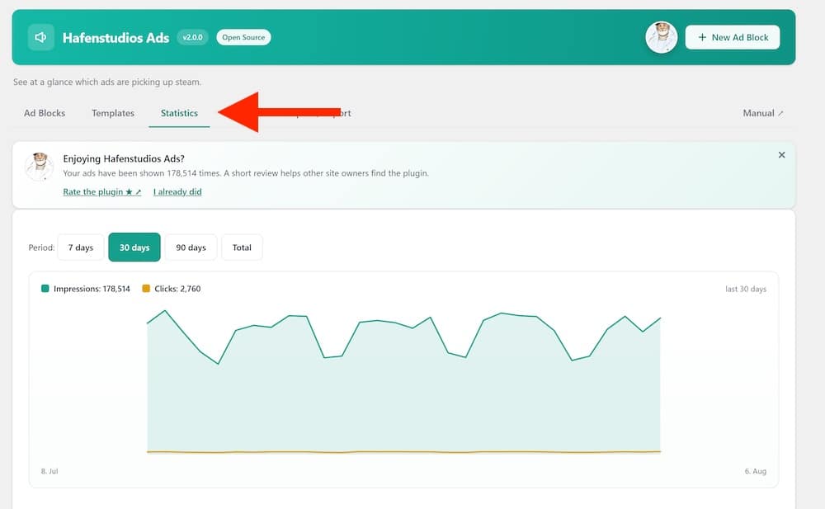This screenshot has width=825, height=509.
Task: Click 'Impressions: 178,514' legend text
Action: [92, 289]
